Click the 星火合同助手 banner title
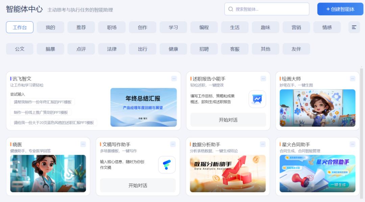Viewport: 365px width, 202px height. pos(333,162)
